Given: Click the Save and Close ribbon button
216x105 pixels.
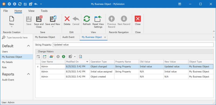Looking at the screenshot, I should coord(39,22).
